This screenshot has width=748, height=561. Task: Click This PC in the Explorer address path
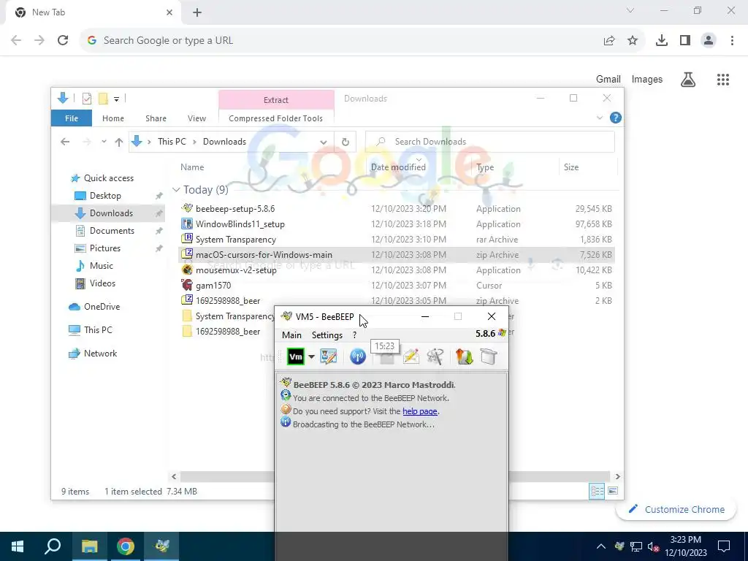point(172,142)
